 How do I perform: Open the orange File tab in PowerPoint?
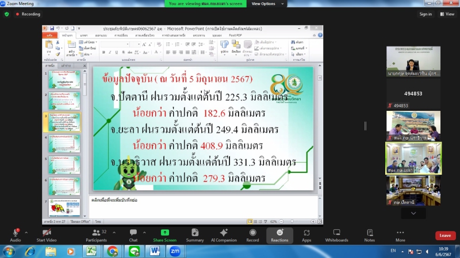click(x=49, y=35)
